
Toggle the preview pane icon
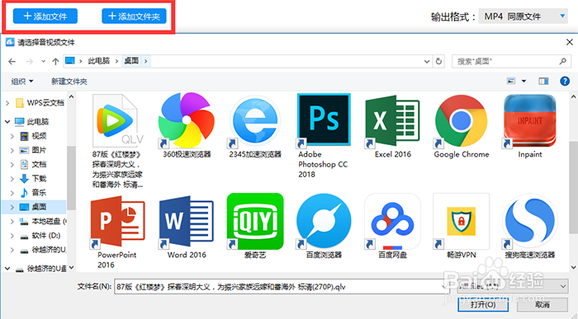[x=543, y=81]
